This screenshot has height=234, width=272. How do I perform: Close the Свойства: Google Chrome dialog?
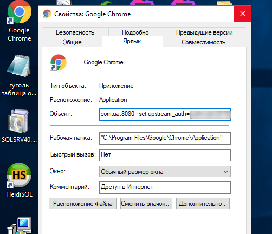(x=242, y=14)
